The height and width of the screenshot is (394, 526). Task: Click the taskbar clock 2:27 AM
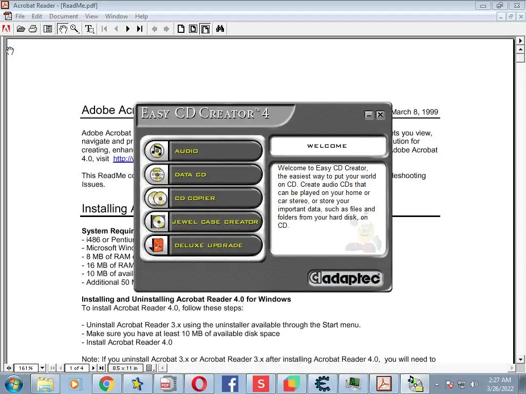click(x=500, y=380)
